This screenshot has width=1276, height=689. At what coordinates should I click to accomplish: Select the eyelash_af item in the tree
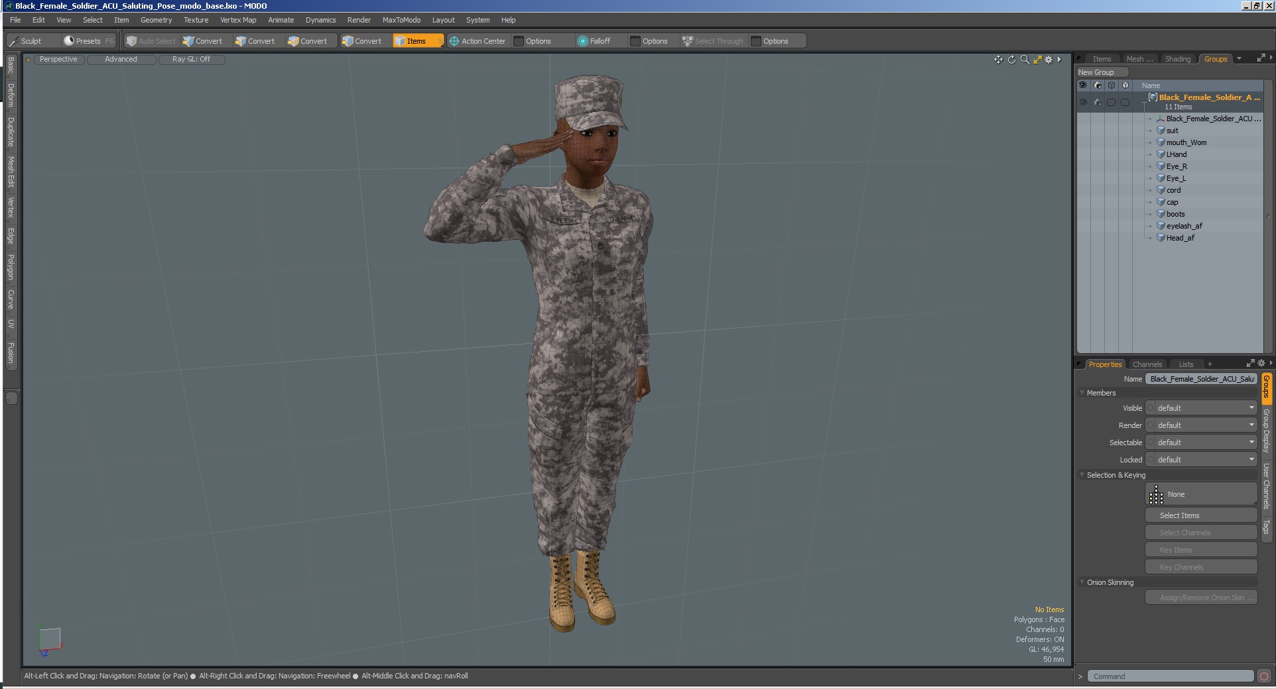coord(1184,226)
